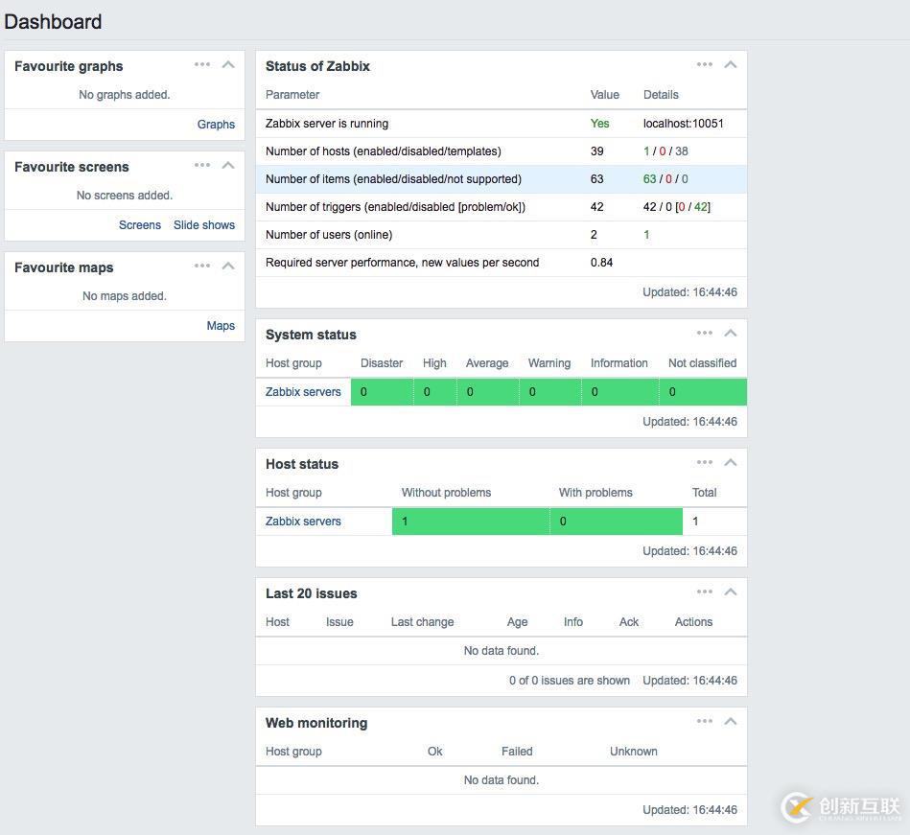
Task: Open the Slide shows link
Action: click(203, 223)
